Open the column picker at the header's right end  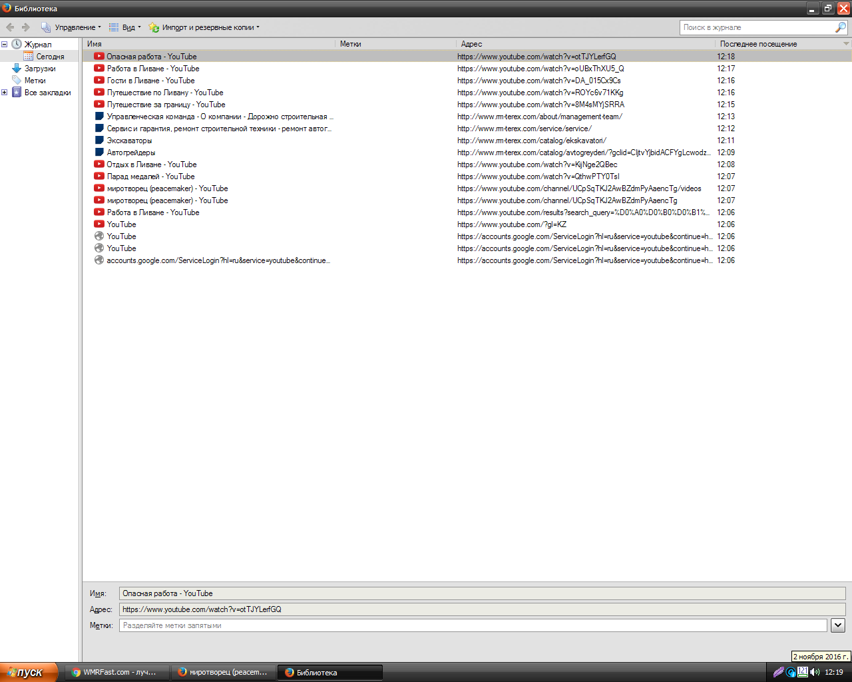846,44
